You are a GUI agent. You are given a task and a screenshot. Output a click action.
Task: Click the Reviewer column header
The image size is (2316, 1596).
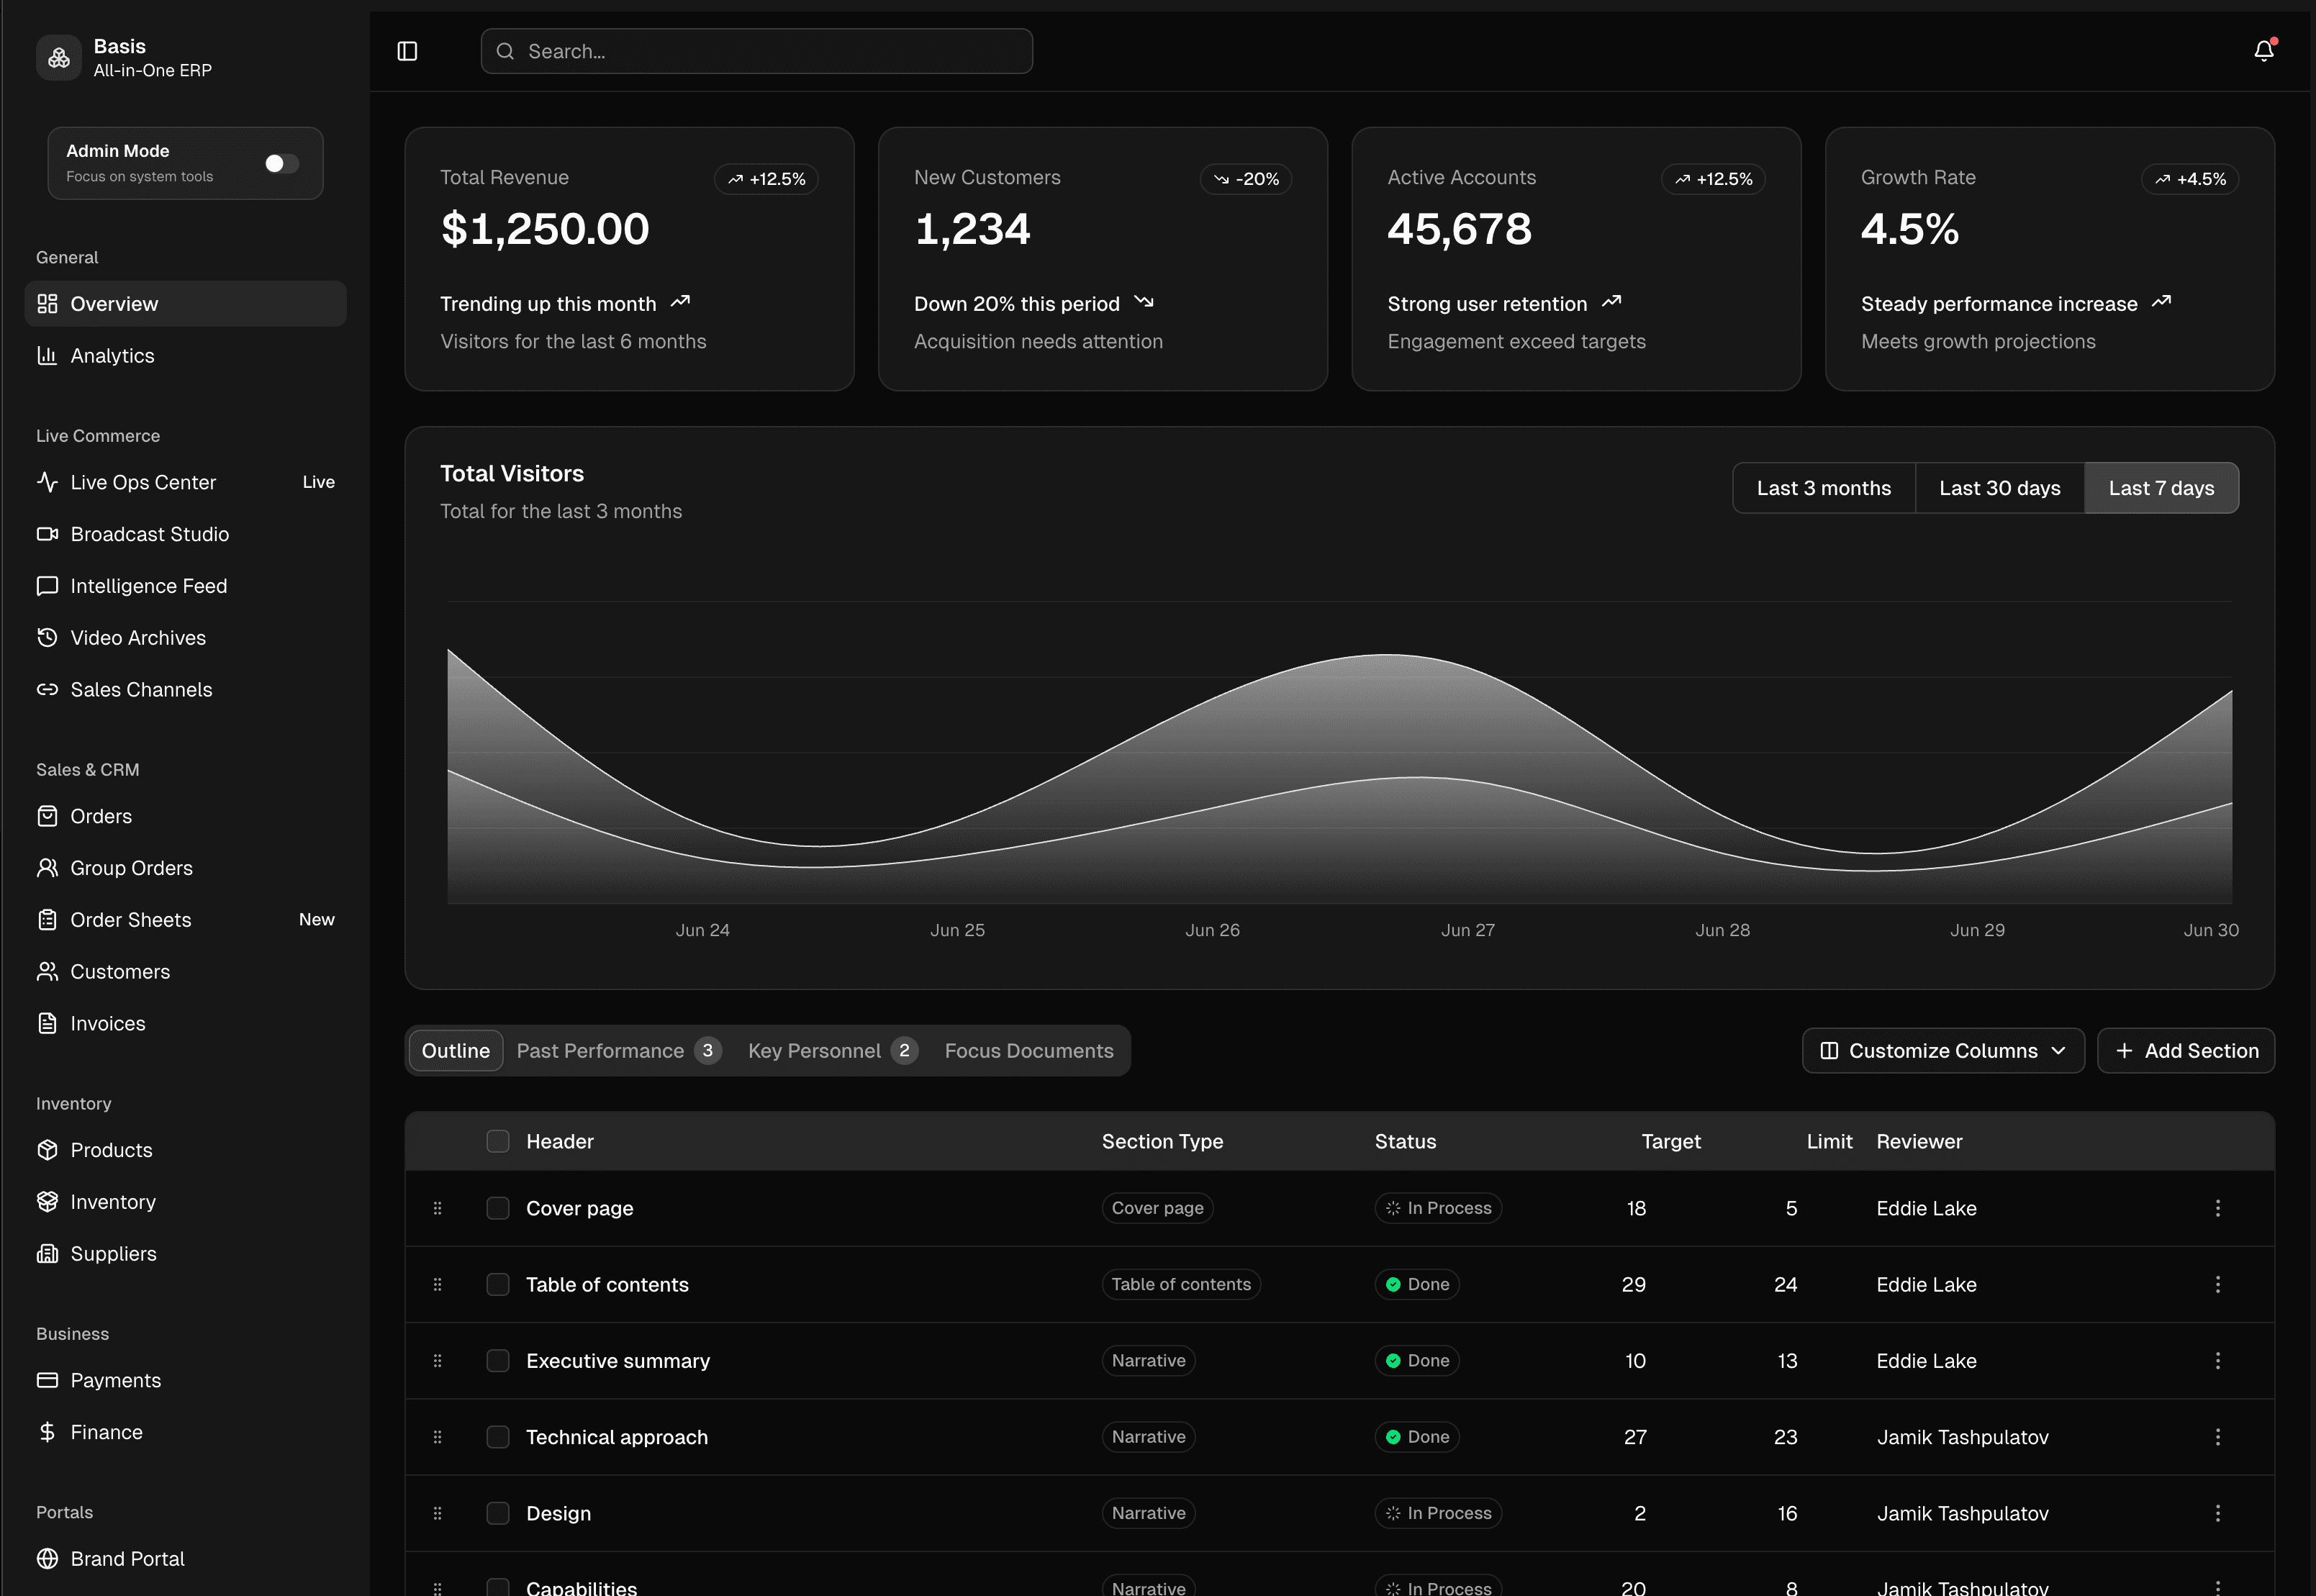(1919, 1141)
